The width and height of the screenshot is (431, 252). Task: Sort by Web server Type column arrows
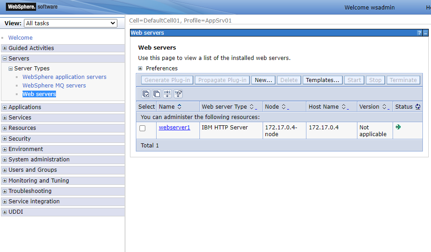coord(251,107)
